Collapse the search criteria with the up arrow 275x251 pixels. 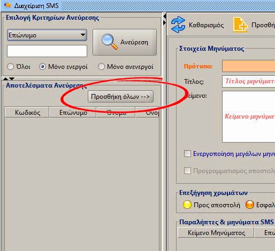tap(6, 79)
